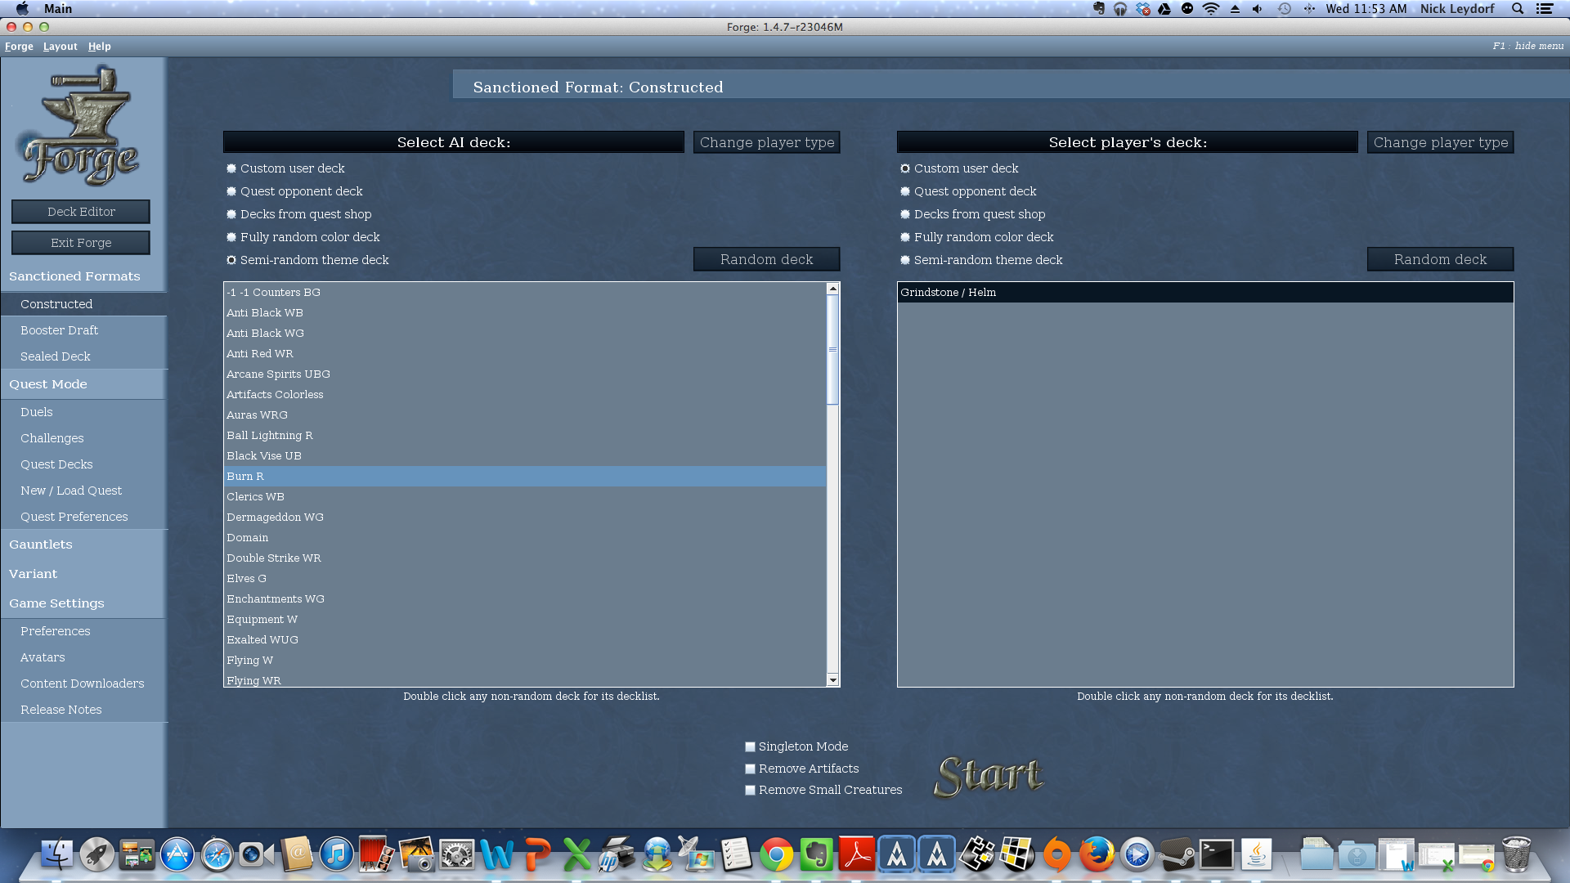Click the Start button

point(989,775)
